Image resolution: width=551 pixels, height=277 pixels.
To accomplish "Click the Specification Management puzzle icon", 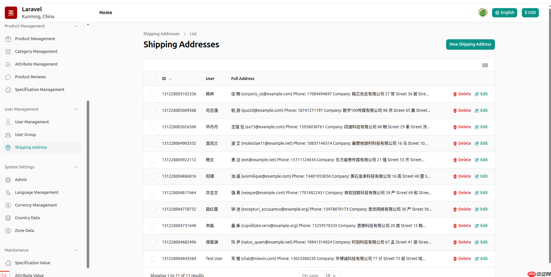I will (x=8, y=90).
